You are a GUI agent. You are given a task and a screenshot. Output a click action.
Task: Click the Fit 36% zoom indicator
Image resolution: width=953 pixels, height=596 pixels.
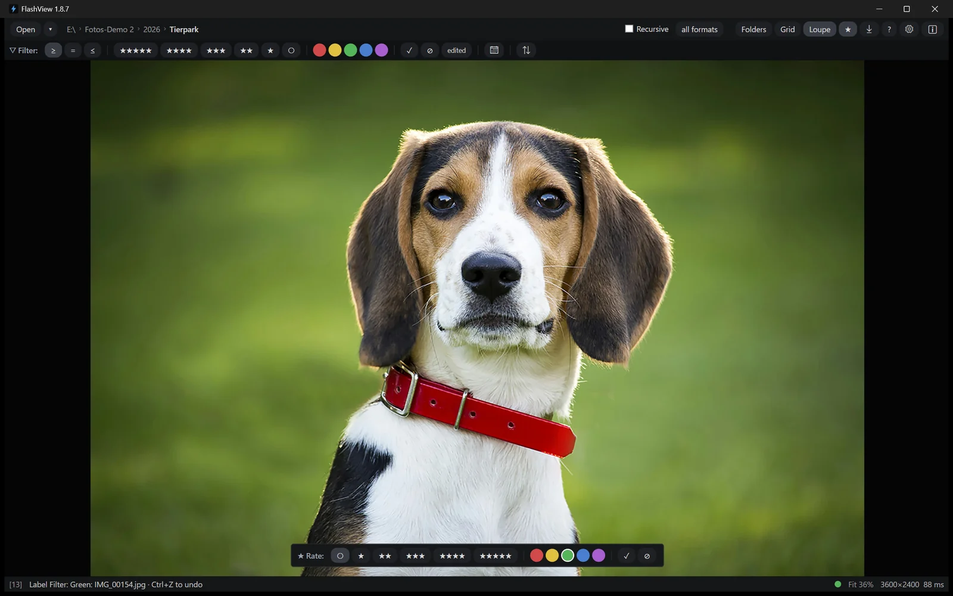pyautogui.click(x=861, y=585)
